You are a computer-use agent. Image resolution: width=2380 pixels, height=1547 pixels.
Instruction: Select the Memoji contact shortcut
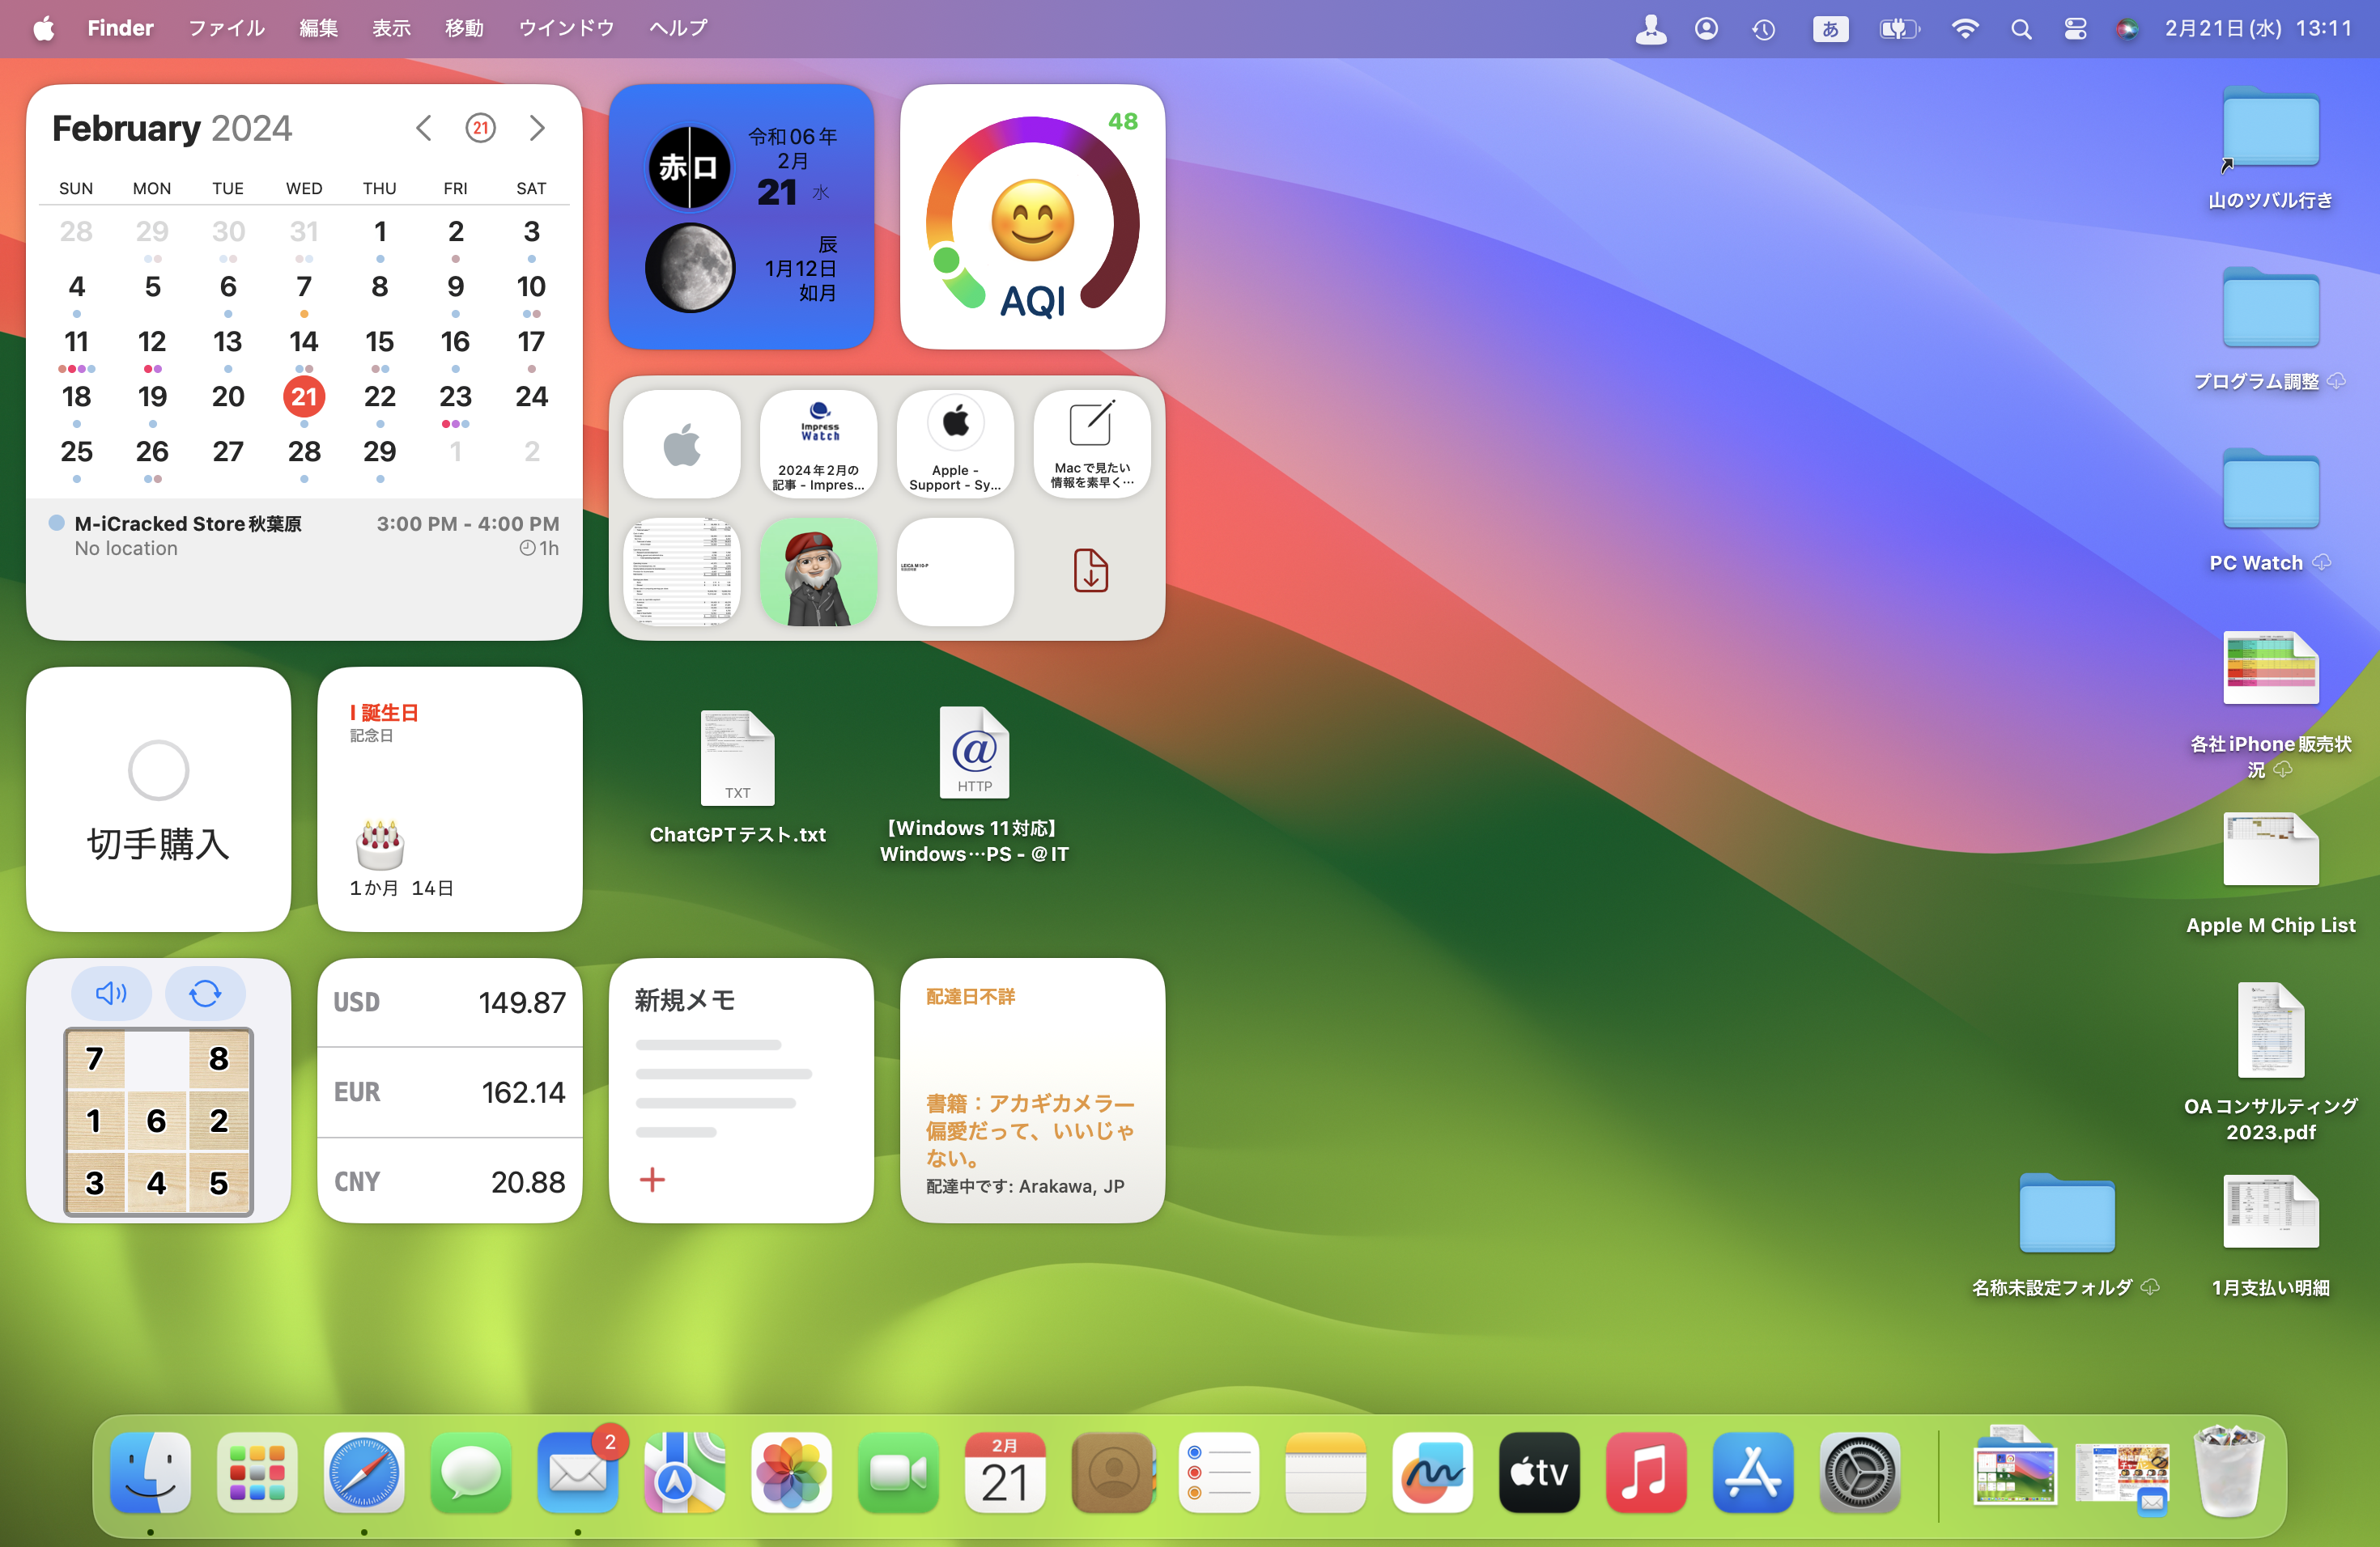coord(818,570)
